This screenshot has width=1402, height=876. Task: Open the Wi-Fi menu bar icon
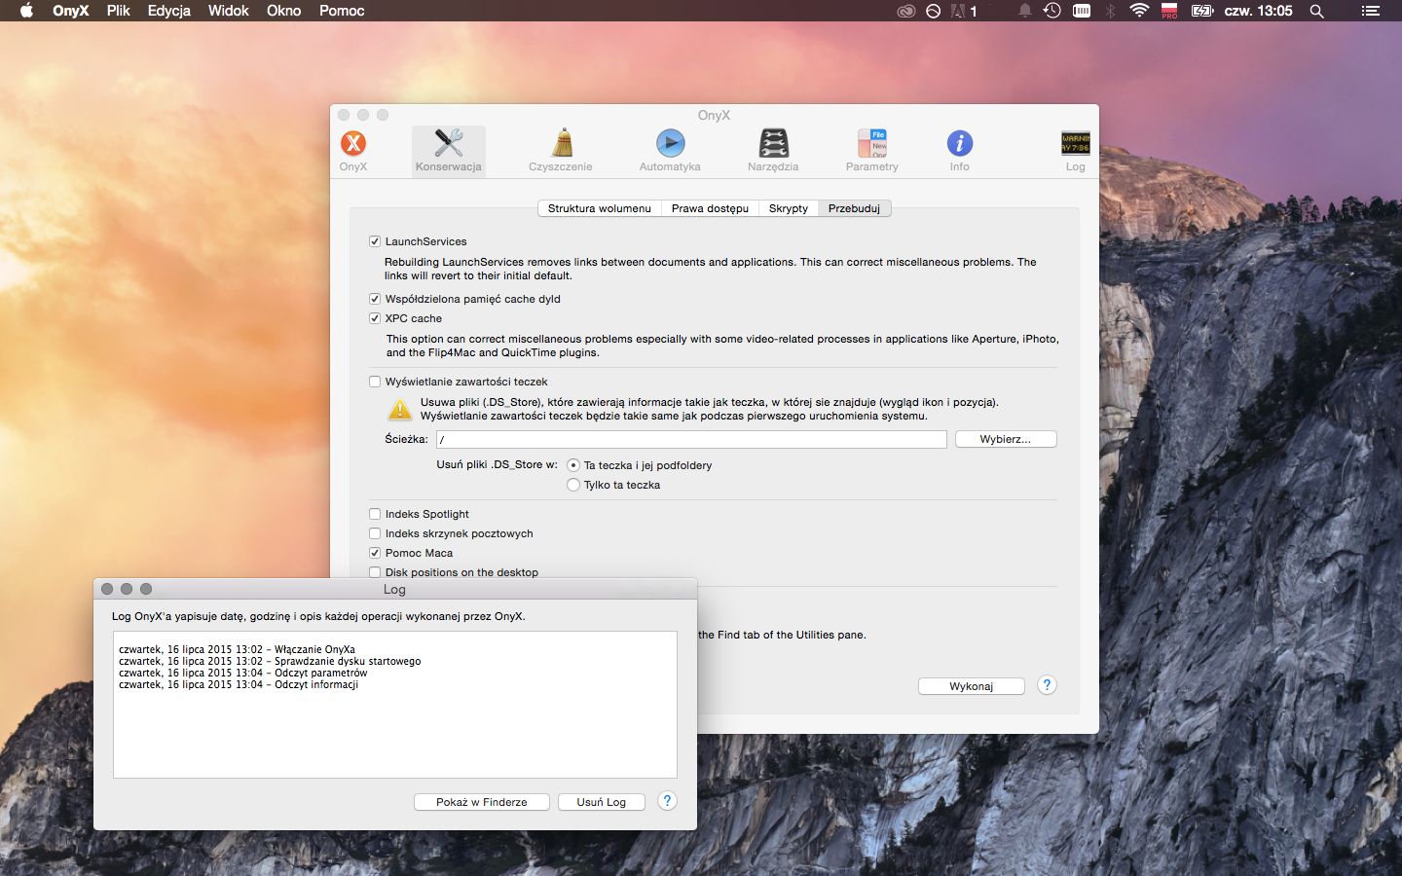pyautogui.click(x=1139, y=11)
